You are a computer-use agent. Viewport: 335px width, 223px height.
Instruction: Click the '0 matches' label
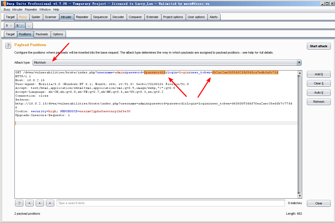tap(295, 203)
